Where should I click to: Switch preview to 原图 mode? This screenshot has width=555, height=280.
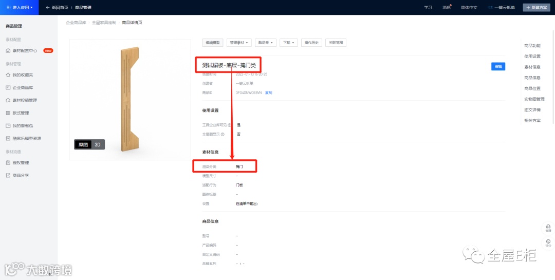(83, 144)
